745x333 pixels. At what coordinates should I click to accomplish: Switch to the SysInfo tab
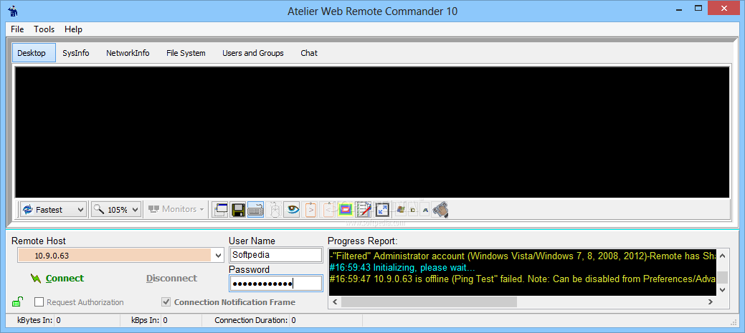point(76,53)
